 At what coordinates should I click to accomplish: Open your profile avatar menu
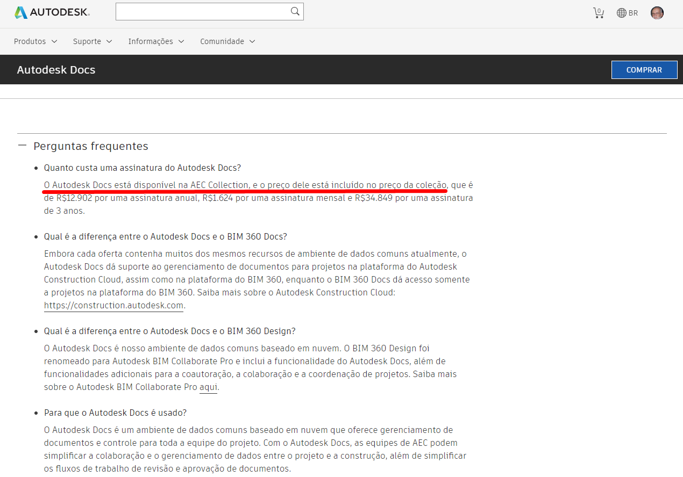[657, 12]
